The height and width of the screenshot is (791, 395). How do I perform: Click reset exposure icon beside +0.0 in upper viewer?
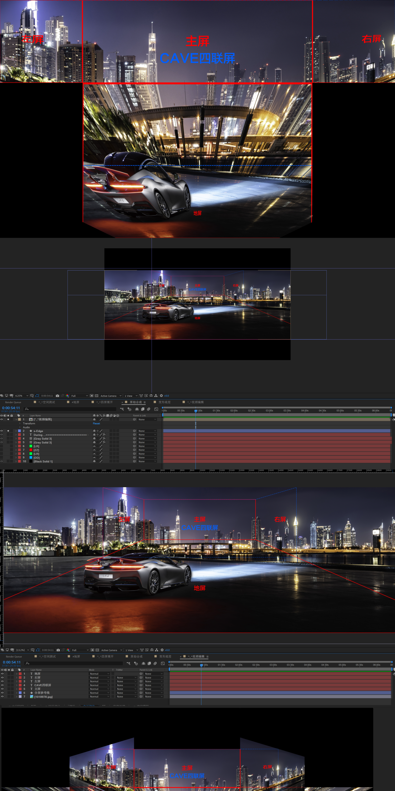(x=161, y=396)
